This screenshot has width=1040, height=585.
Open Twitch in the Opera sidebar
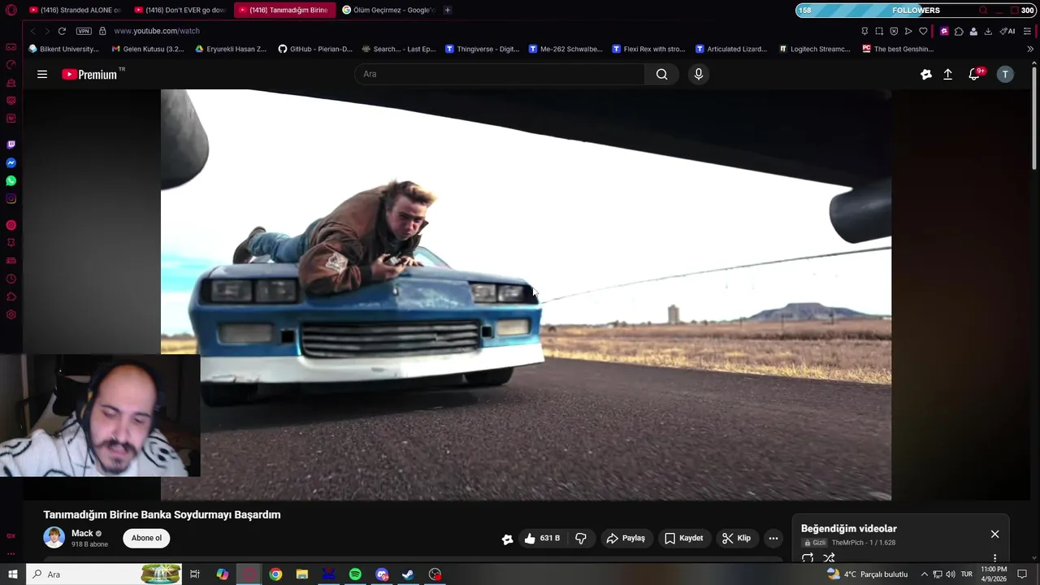click(x=11, y=145)
